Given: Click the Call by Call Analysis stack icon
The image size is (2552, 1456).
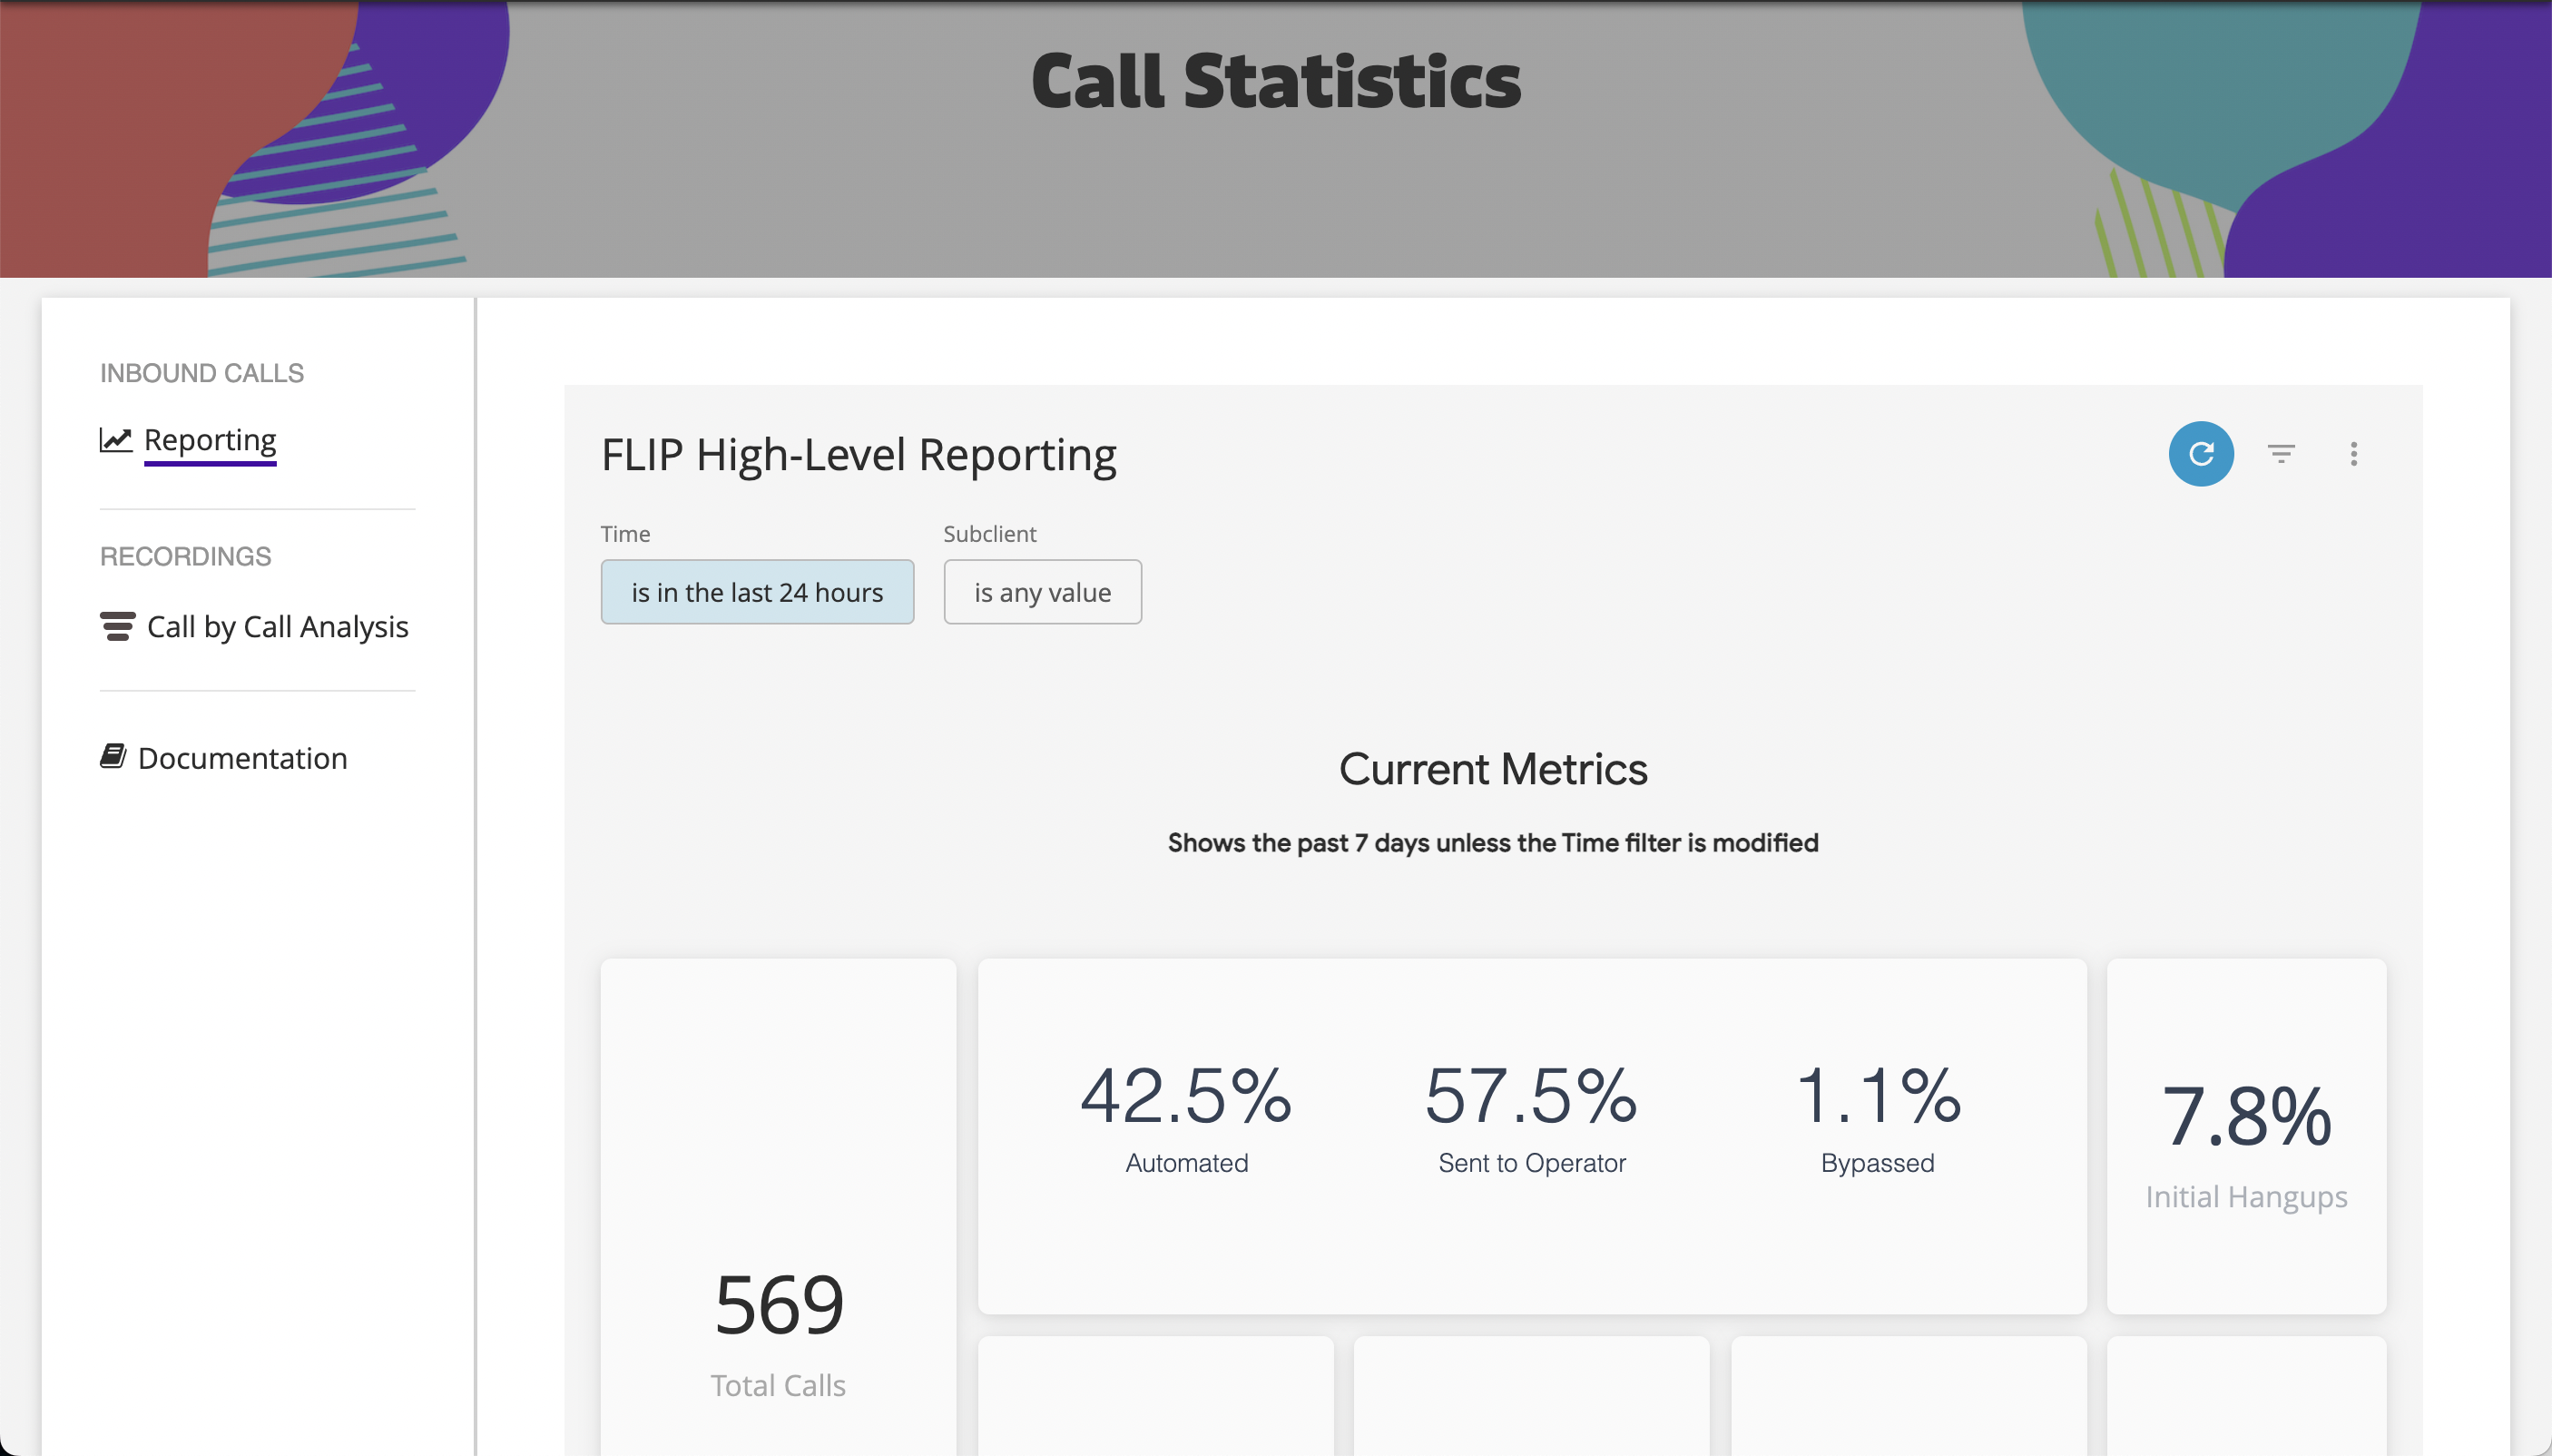Looking at the screenshot, I should (117, 627).
